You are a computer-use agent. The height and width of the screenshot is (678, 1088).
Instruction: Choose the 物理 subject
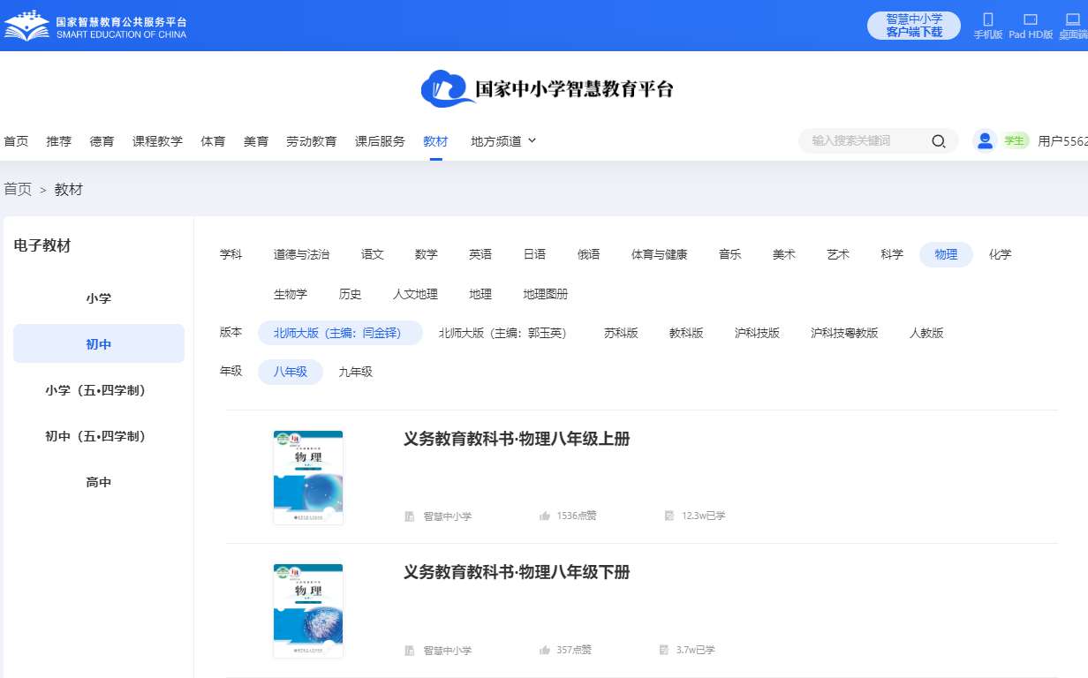point(946,254)
